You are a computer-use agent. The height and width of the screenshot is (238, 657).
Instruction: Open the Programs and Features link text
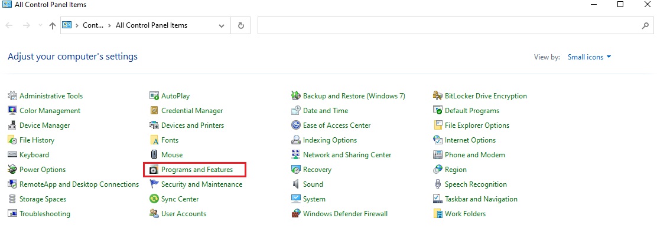click(197, 170)
